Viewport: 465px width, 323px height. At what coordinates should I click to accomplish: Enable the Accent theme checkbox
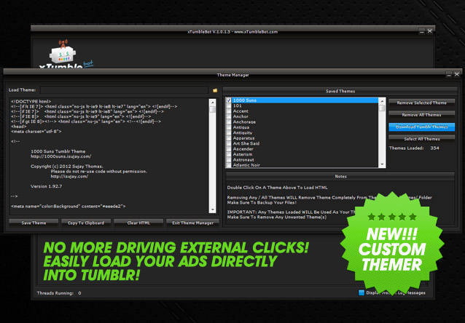(x=229, y=111)
